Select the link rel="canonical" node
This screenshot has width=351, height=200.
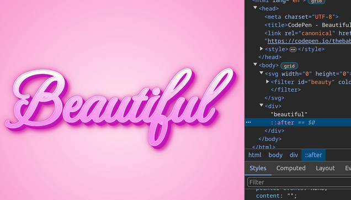(307, 33)
